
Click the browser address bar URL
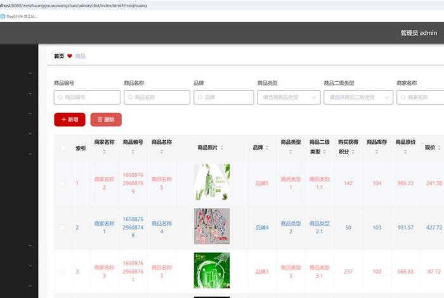(x=74, y=5)
